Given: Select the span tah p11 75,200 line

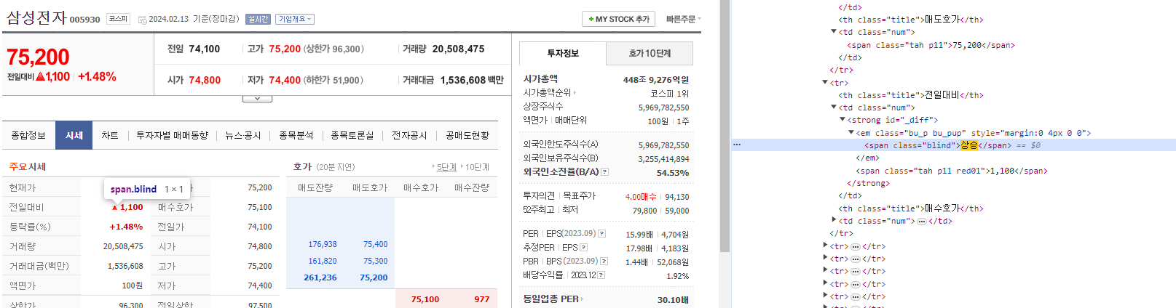Looking at the screenshot, I should [931, 45].
